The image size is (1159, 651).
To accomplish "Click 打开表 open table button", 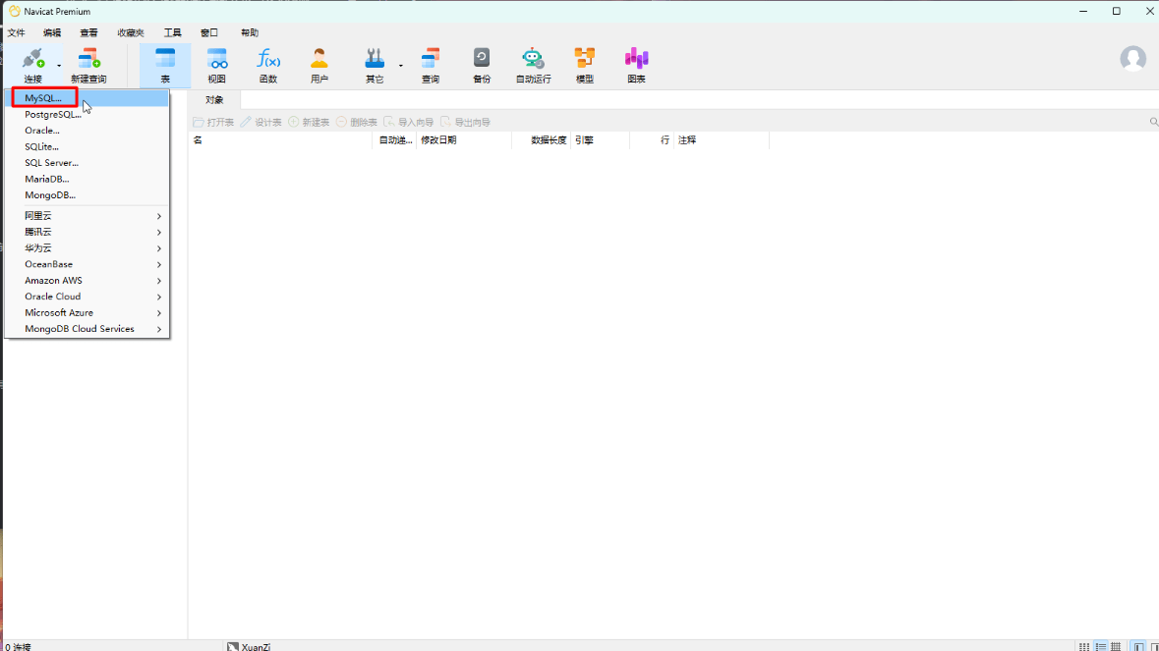I will [213, 122].
